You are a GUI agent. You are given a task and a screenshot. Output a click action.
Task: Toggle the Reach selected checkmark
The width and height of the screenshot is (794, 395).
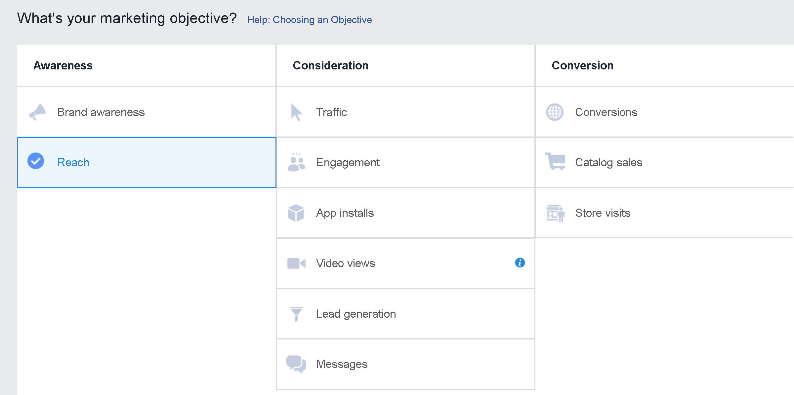click(36, 161)
